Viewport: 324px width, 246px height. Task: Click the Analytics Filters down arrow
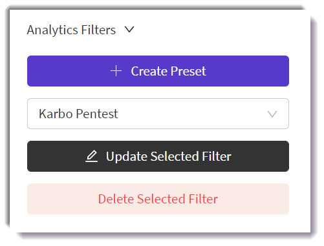129,30
